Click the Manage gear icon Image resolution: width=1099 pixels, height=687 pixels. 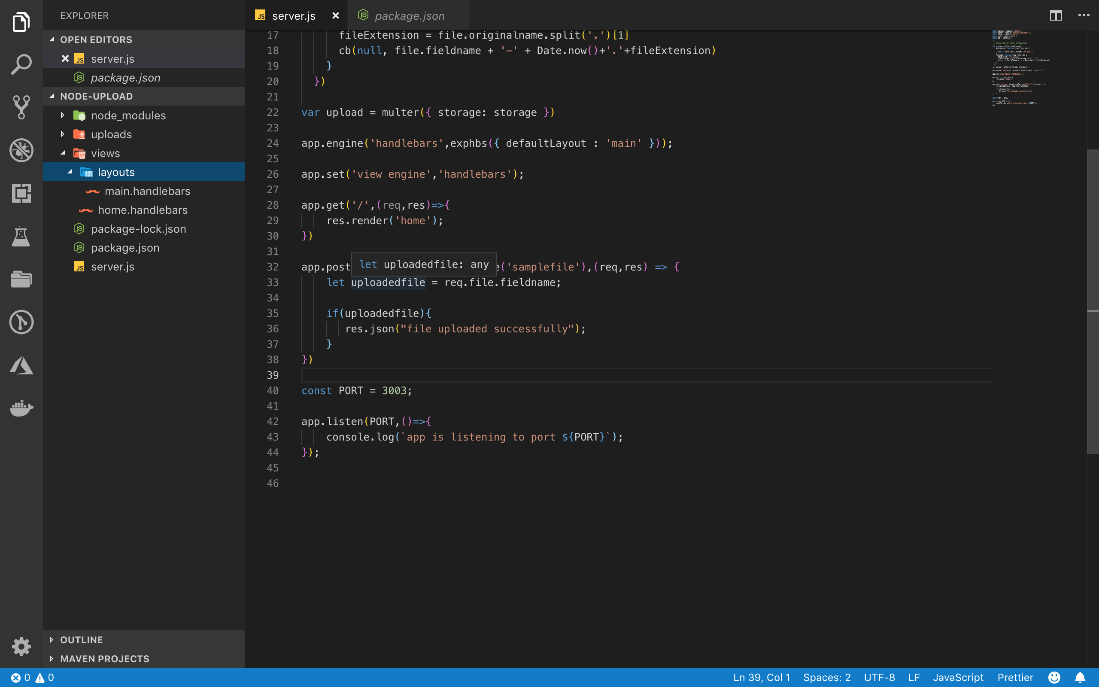21,646
